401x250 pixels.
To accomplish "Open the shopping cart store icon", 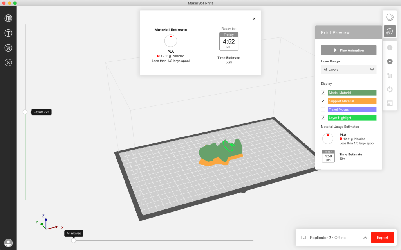I will tap(8, 48).
